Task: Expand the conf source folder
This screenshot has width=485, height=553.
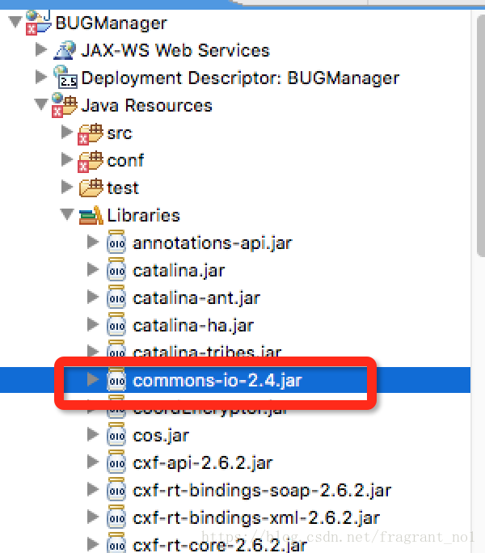Action: click(67, 159)
